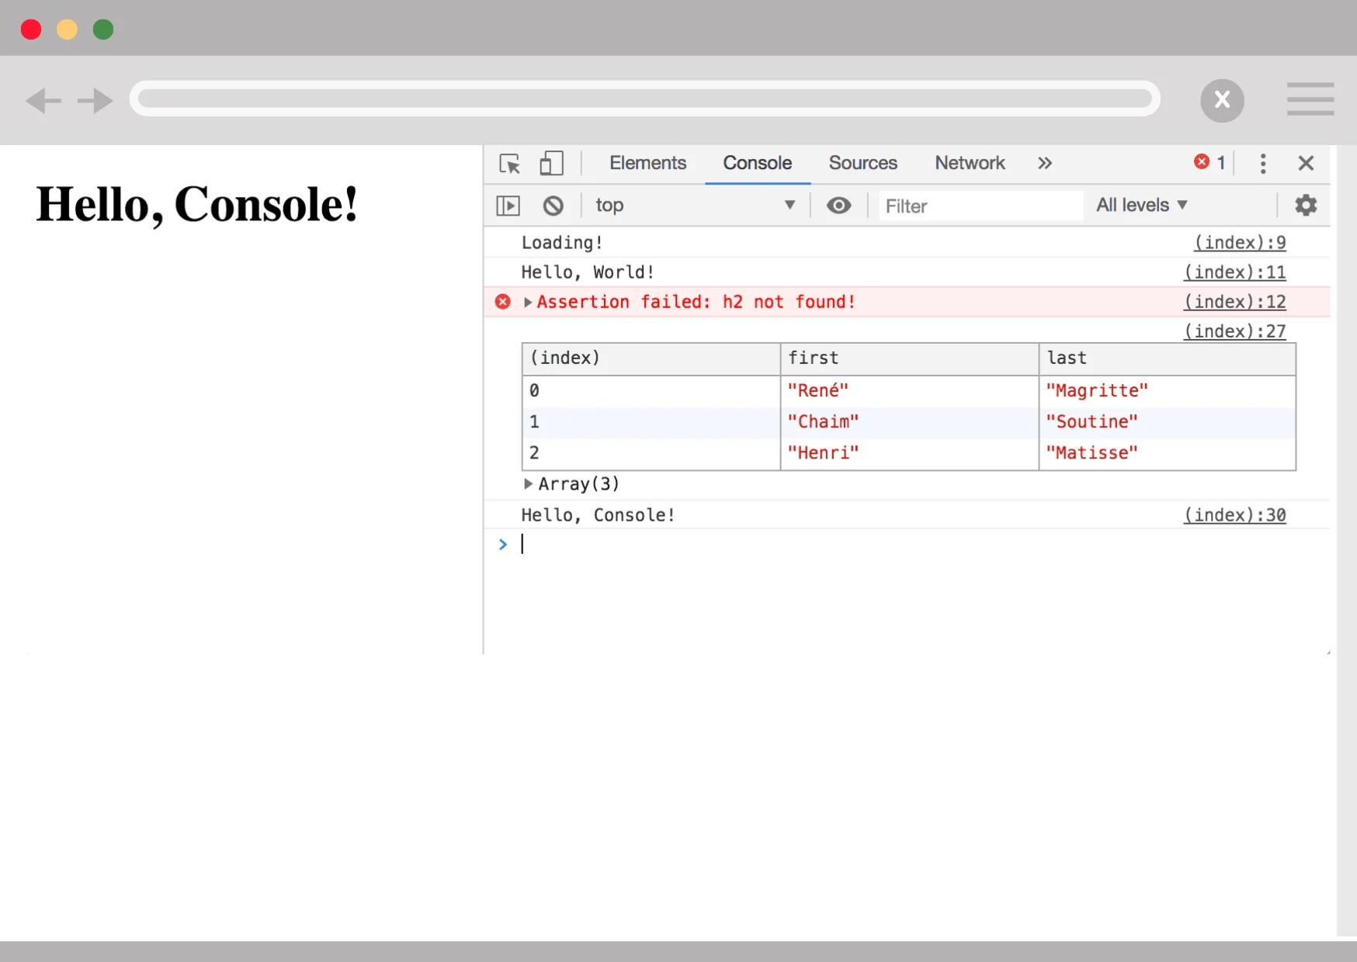Screen dimensions: 1357x962
Task: Click the browser forward arrow
Action: pyautogui.click(x=95, y=101)
